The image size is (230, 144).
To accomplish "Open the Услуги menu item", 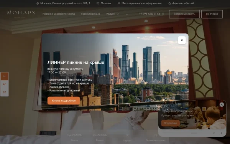I will point(111,14).
